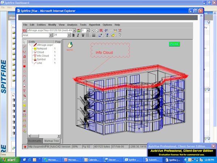Click the red X zoom fit icon
The width and height of the screenshot is (217, 163).
[x=101, y=30]
